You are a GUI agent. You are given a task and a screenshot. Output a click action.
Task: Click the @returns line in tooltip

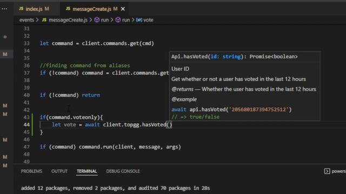244,89
